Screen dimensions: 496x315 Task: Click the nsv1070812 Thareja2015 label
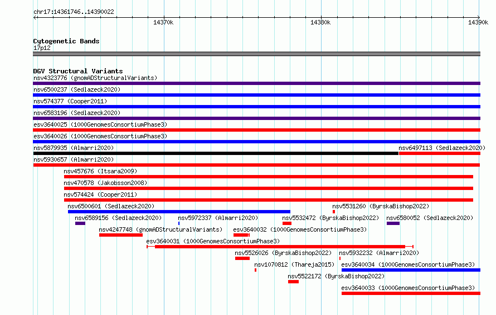(x=294, y=264)
